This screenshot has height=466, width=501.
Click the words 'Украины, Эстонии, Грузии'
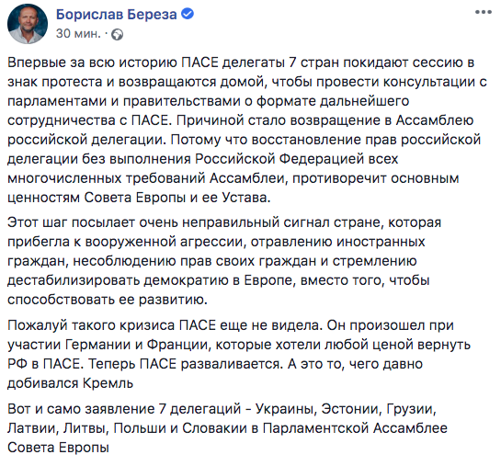tap(346, 409)
